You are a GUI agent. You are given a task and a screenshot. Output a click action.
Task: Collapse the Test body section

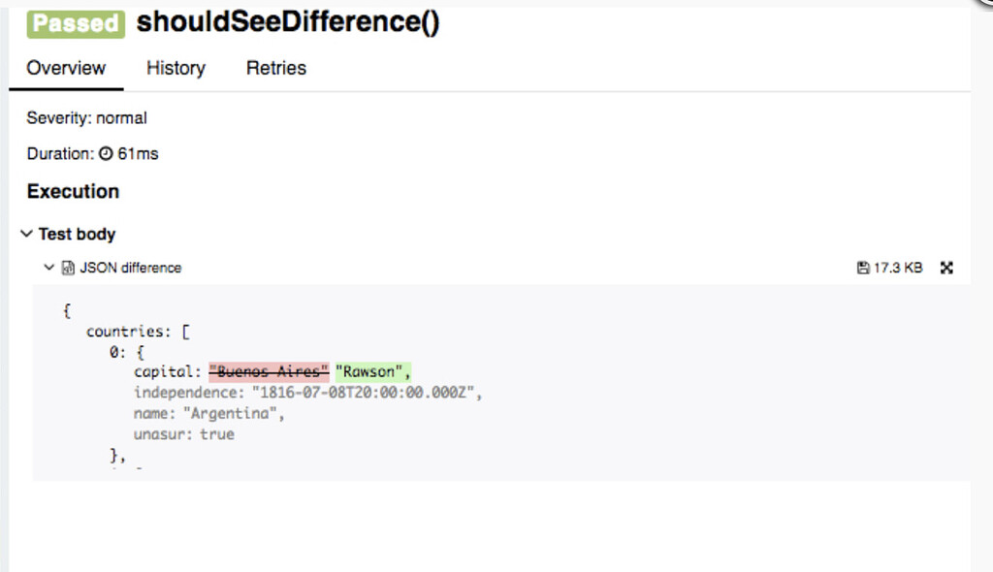pos(26,234)
